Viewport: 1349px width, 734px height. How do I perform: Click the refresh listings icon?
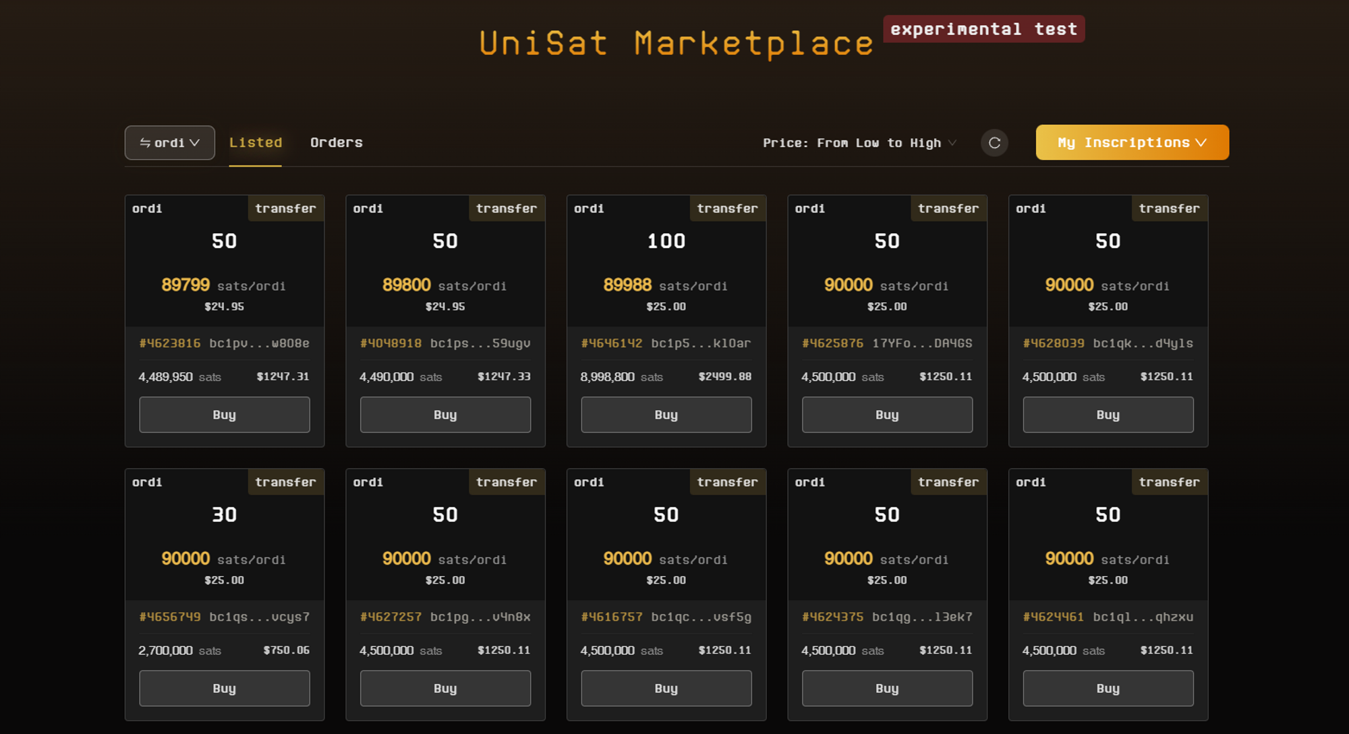pyautogui.click(x=994, y=143)
